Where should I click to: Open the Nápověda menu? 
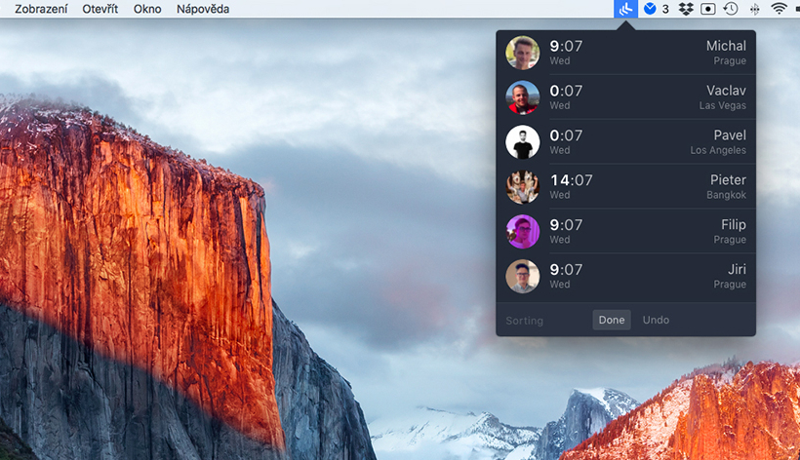coord(203,9)
